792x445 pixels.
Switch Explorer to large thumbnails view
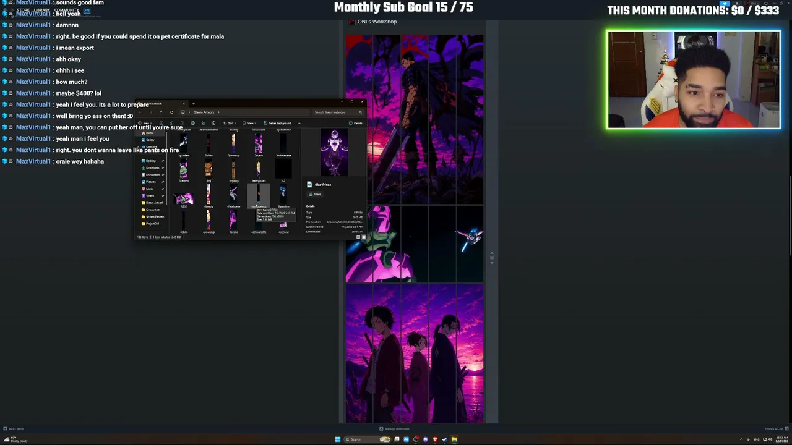(x=364, y=237)
